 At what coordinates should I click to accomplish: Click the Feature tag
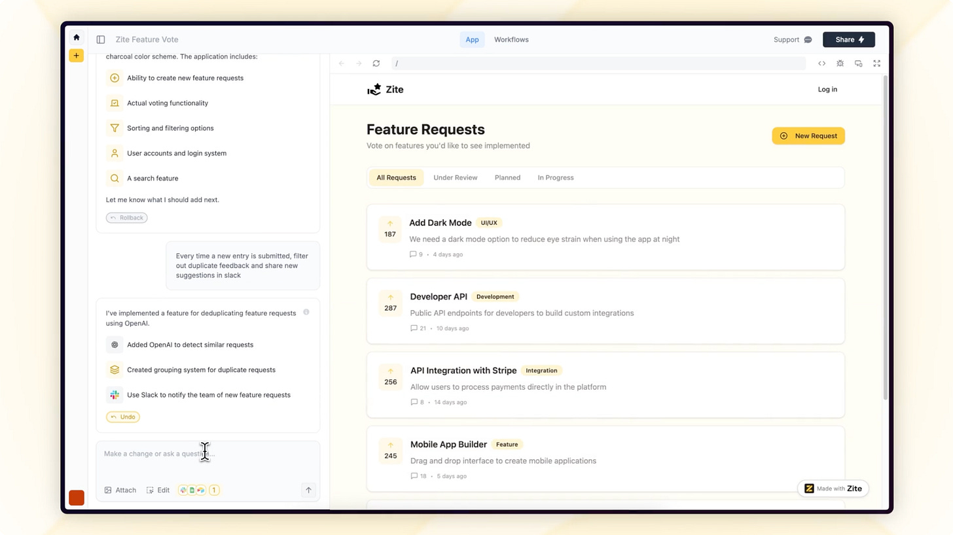[x=507, y=445]
